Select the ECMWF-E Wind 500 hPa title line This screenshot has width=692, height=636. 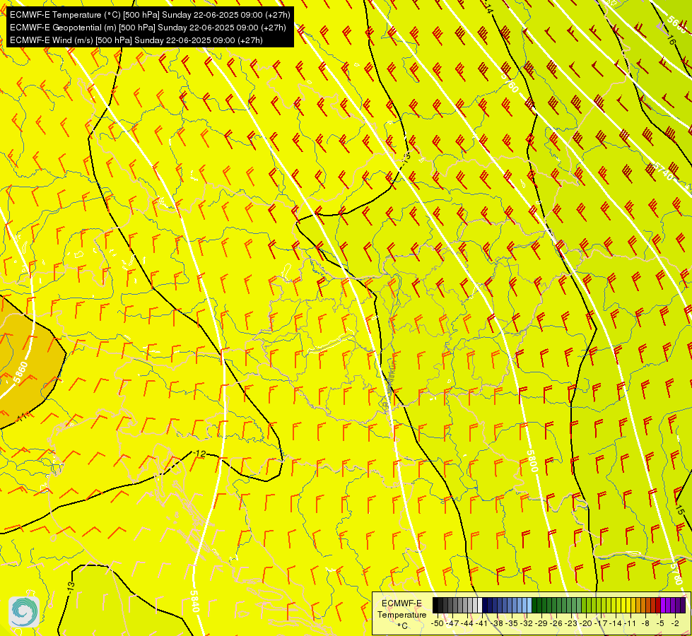click(136, 40)
